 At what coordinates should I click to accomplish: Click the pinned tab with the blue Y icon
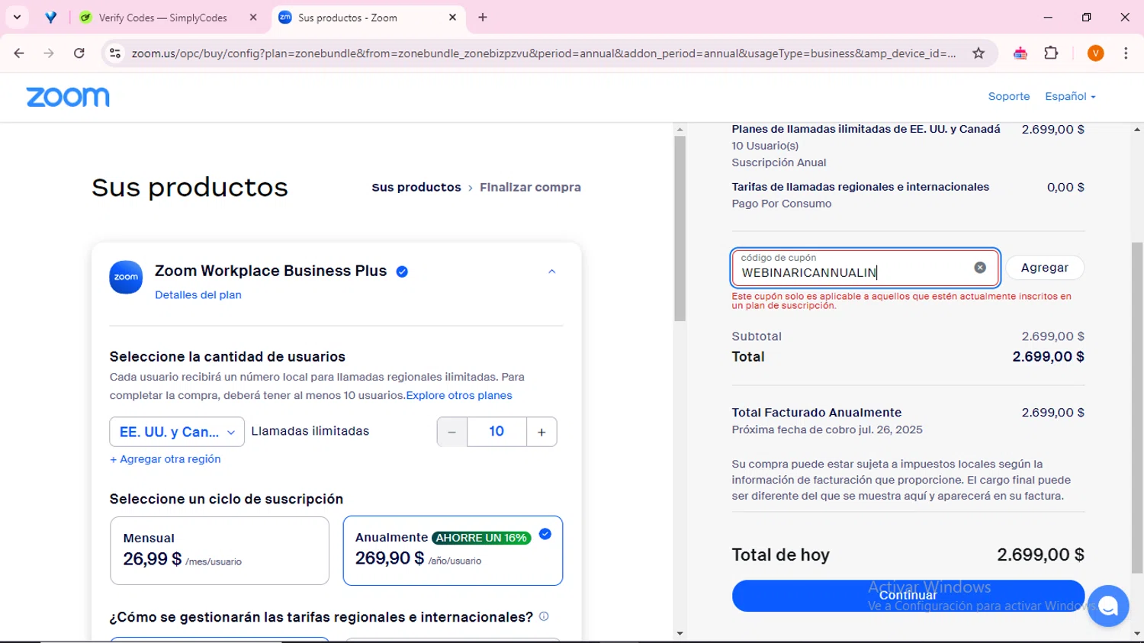coord(50,18)
